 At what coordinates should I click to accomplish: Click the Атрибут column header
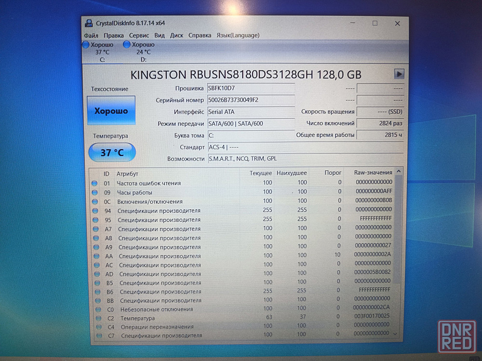coord(127,174)
